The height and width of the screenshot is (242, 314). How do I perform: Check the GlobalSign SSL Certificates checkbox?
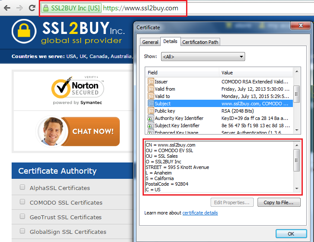22,231
